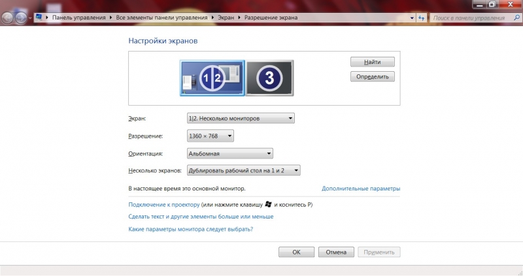Click Все элементы панели управления breadcrumb
This screenshot has width=523, height=276.
[163, 18]
